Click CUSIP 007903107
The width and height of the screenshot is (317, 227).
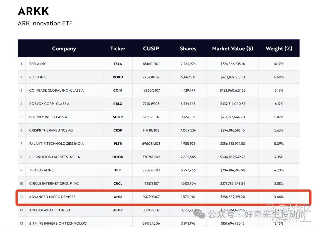pos(151,197)
